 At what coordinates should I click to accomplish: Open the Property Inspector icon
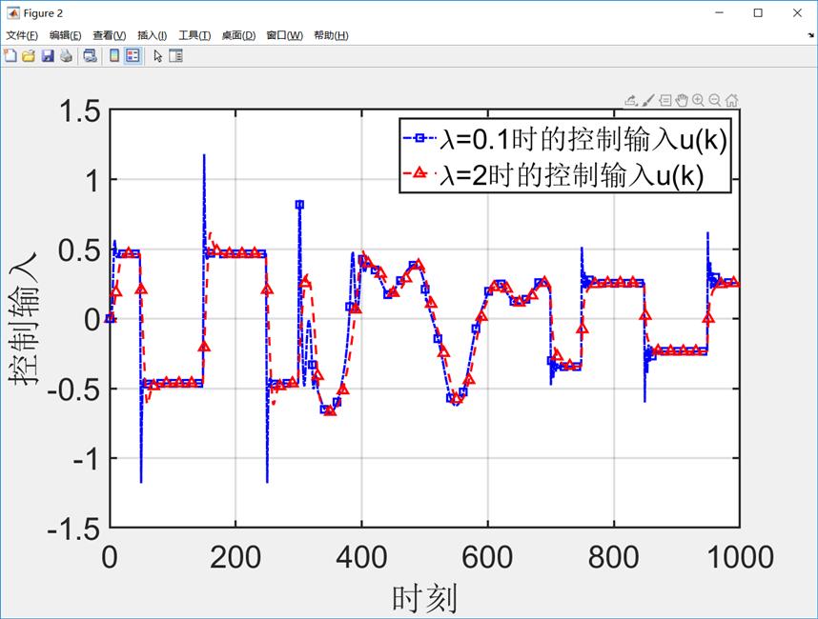pos(175,56)
